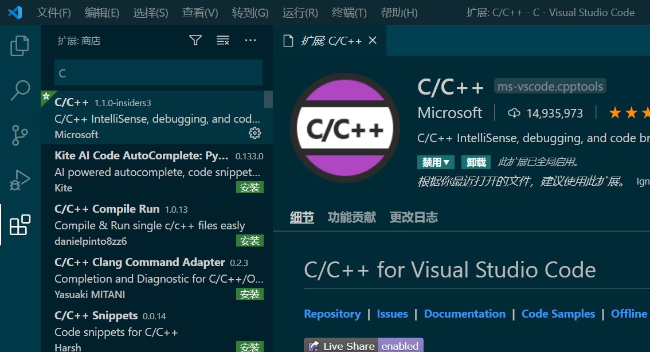
Task: Open the Code Samples link
Action: click(558, 314)
